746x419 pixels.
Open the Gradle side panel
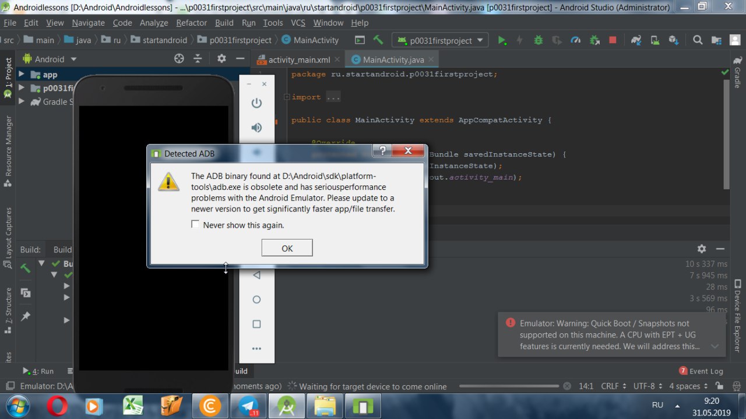(737, 72)
